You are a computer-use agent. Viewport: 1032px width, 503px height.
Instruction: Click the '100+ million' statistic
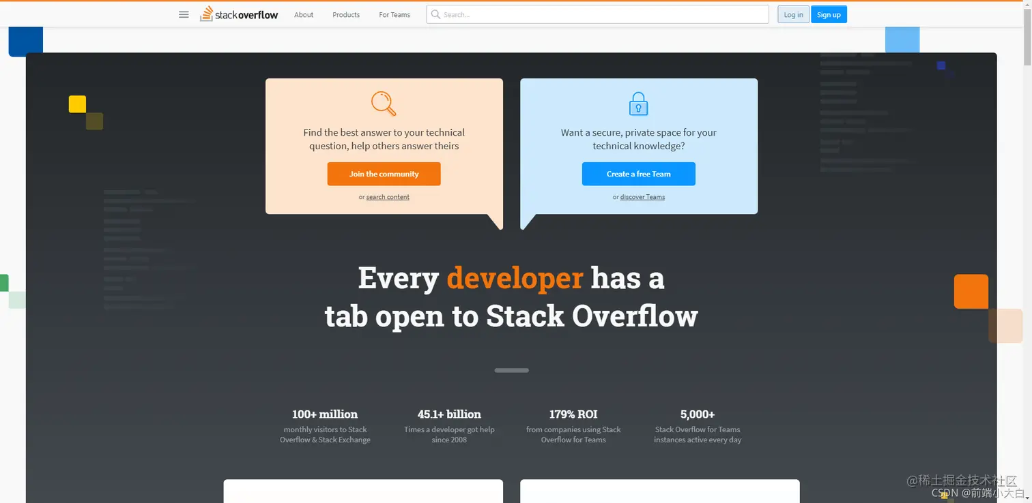coord(325,414)
